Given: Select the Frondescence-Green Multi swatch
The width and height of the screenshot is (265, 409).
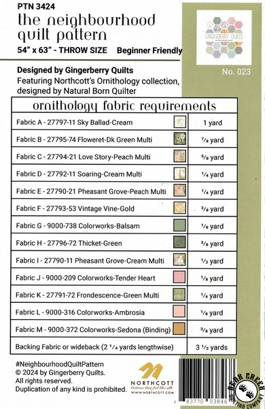Looking at the screenshot, I should (x=179, y=295).
